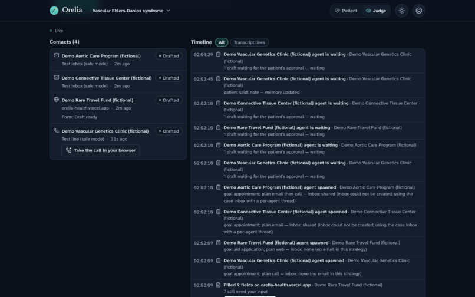475x297 pixels.
Task: Switch to Judge view
Action: click(x=375, y=11)
